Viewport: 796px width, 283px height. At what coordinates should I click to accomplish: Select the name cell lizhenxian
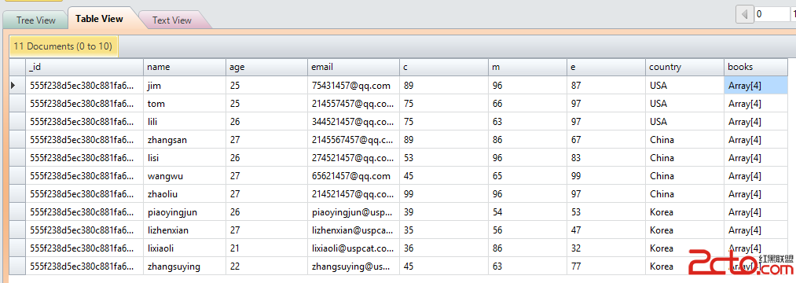(185, 230)
